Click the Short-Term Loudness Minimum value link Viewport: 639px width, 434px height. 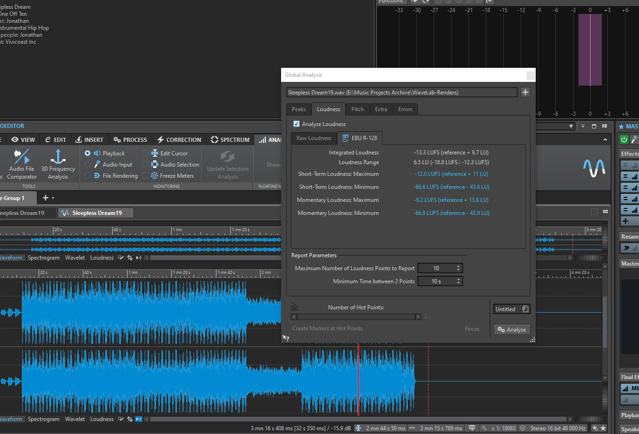coord(451,187)
